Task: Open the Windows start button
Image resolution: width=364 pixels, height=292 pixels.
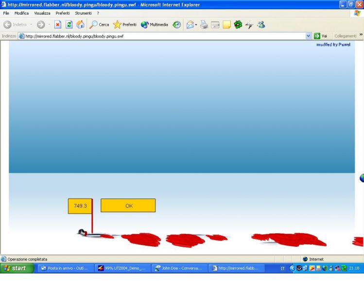Action: (17, 268)
